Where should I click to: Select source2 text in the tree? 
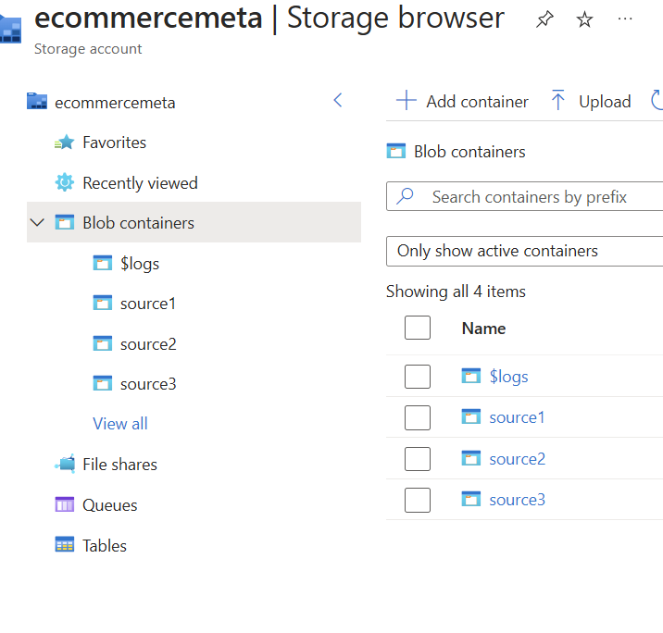click(x=148, y=344)
